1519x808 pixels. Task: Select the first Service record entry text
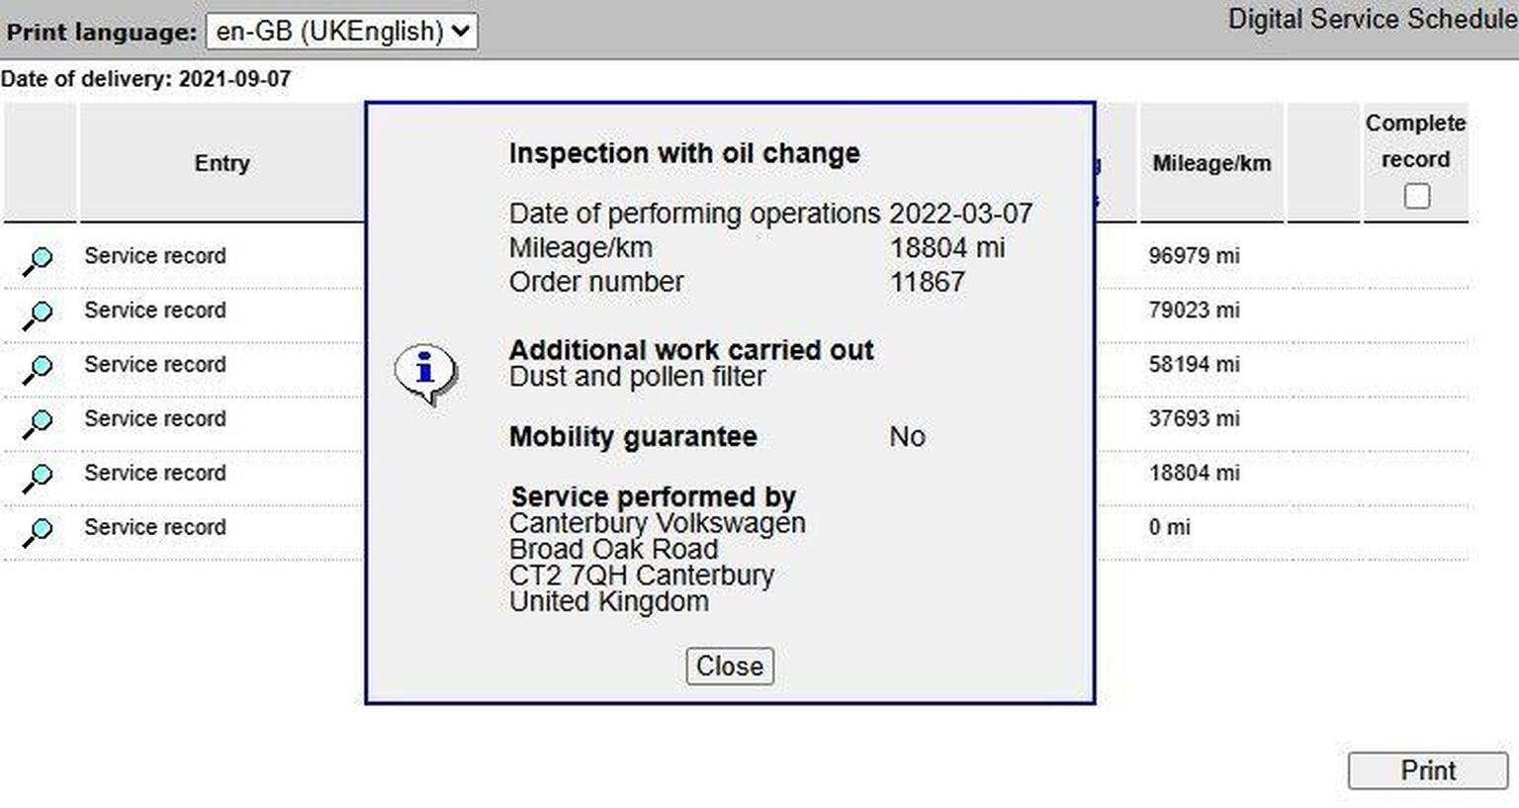pos(155,255)
